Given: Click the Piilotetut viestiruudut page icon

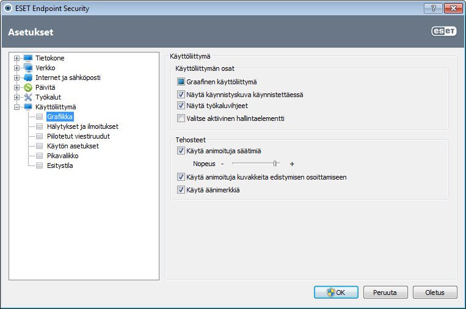Looking at the screenshot, I should click(x=40, y=136).
